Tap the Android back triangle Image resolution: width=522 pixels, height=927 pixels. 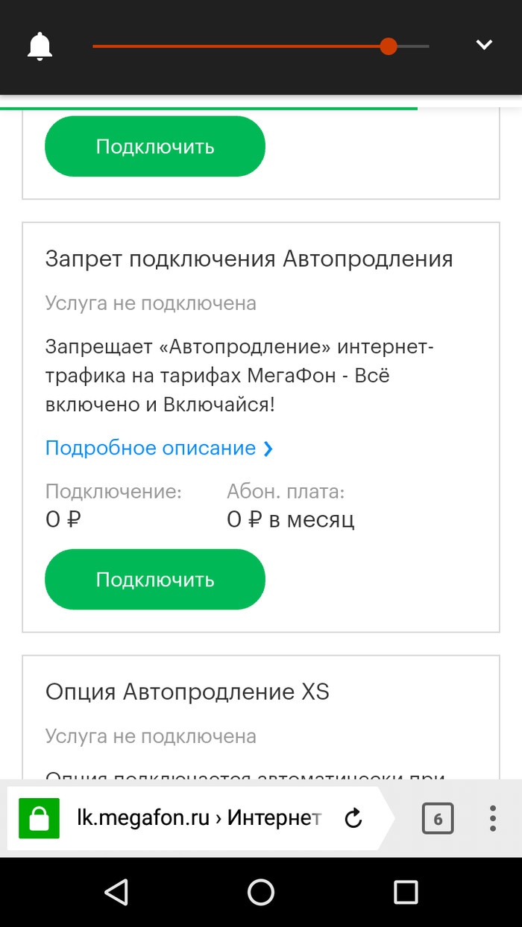click(x=116, y=892)
